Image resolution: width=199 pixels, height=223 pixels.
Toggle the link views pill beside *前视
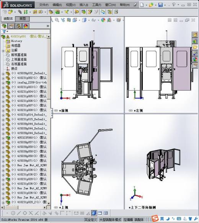[x=56, y=111]
